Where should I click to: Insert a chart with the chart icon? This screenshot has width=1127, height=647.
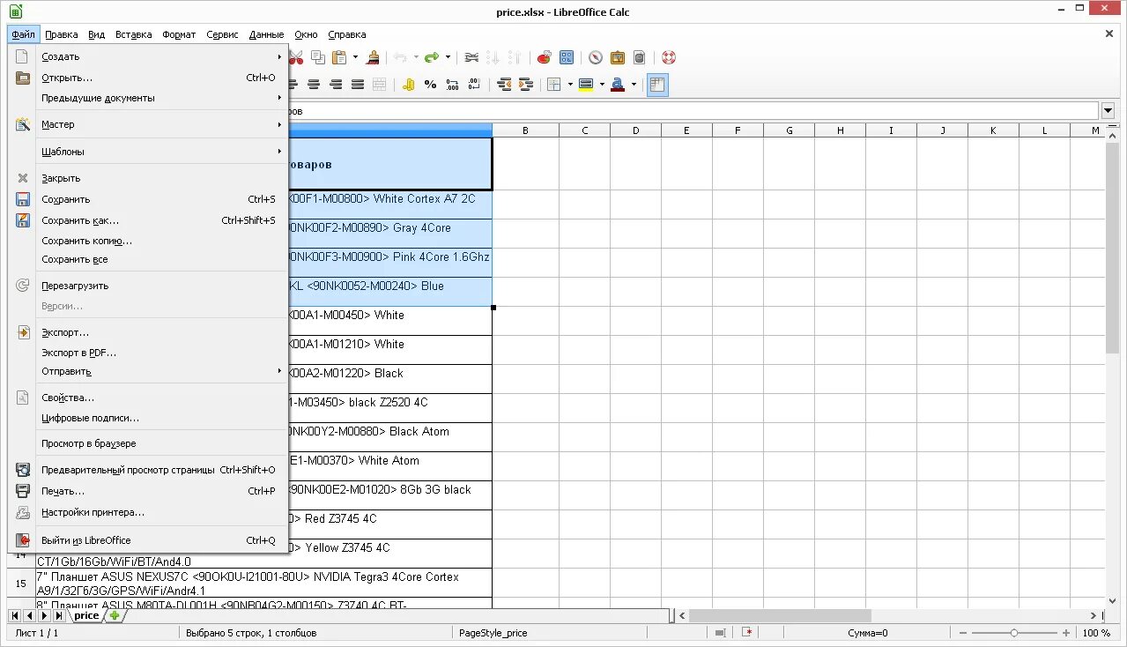[545, 57]
